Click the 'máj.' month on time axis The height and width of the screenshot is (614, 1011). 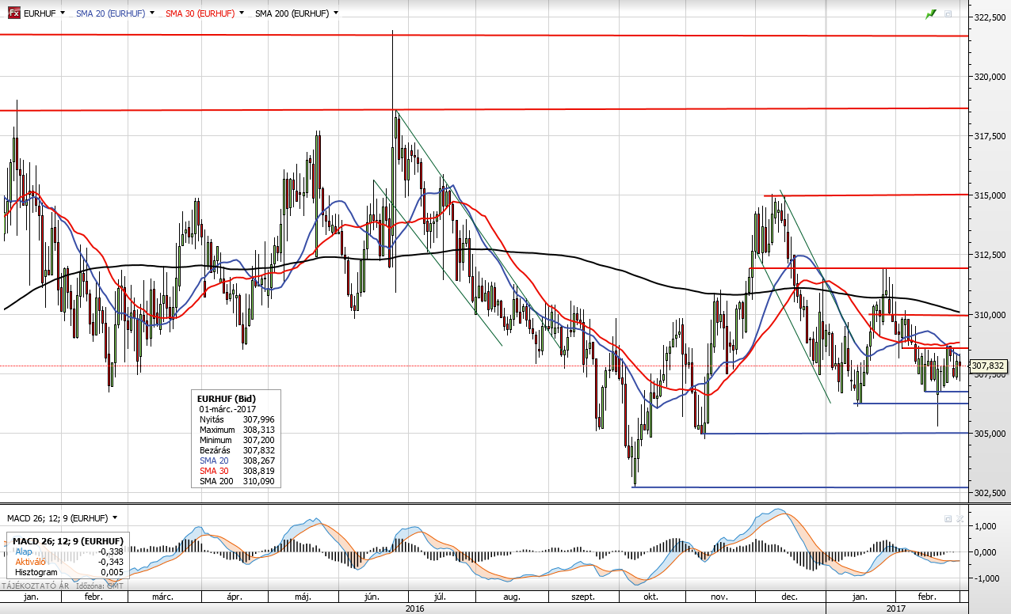tap(301, 597)
